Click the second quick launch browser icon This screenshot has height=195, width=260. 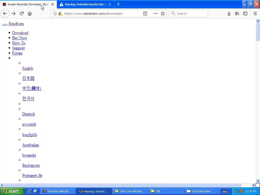[x=35, y=191]
